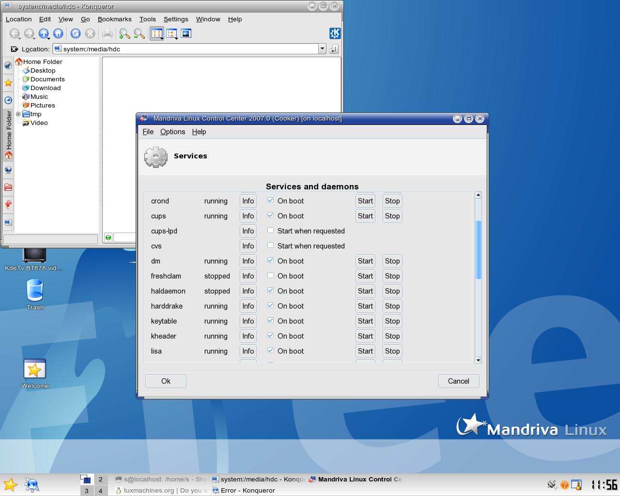Open Help menu in Control Center
Screen dimensions: 620x496
click(199, 132)
